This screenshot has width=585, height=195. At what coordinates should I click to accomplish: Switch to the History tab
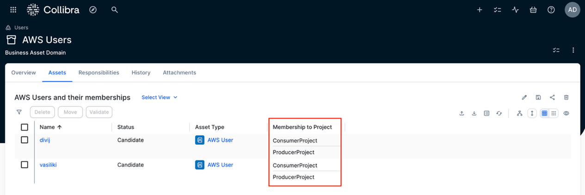click(x=141, y=73)
